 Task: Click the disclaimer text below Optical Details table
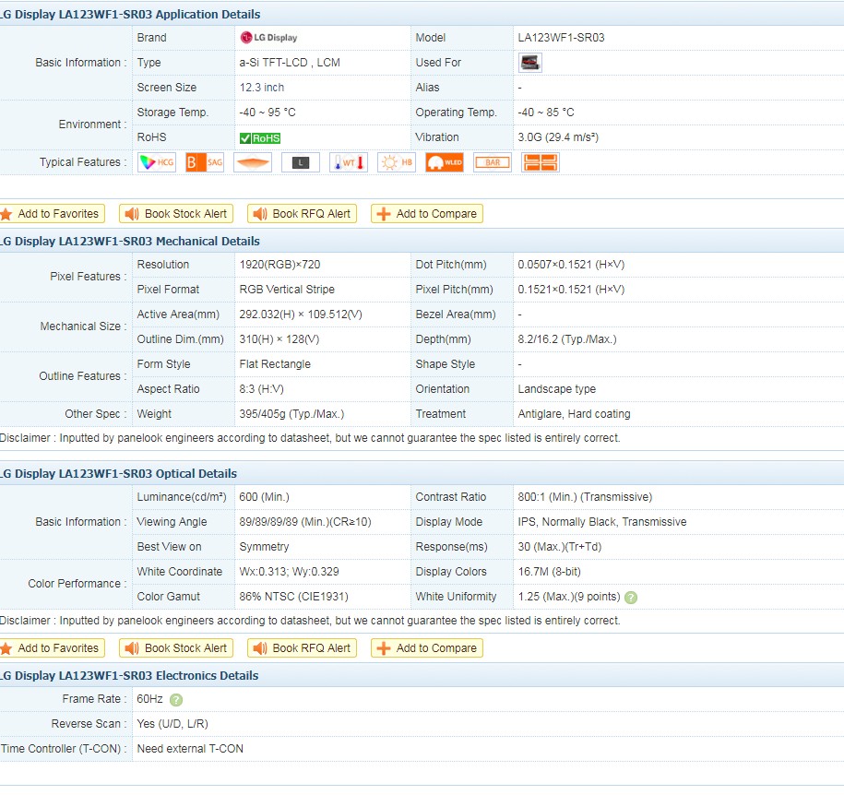(310, 621)
